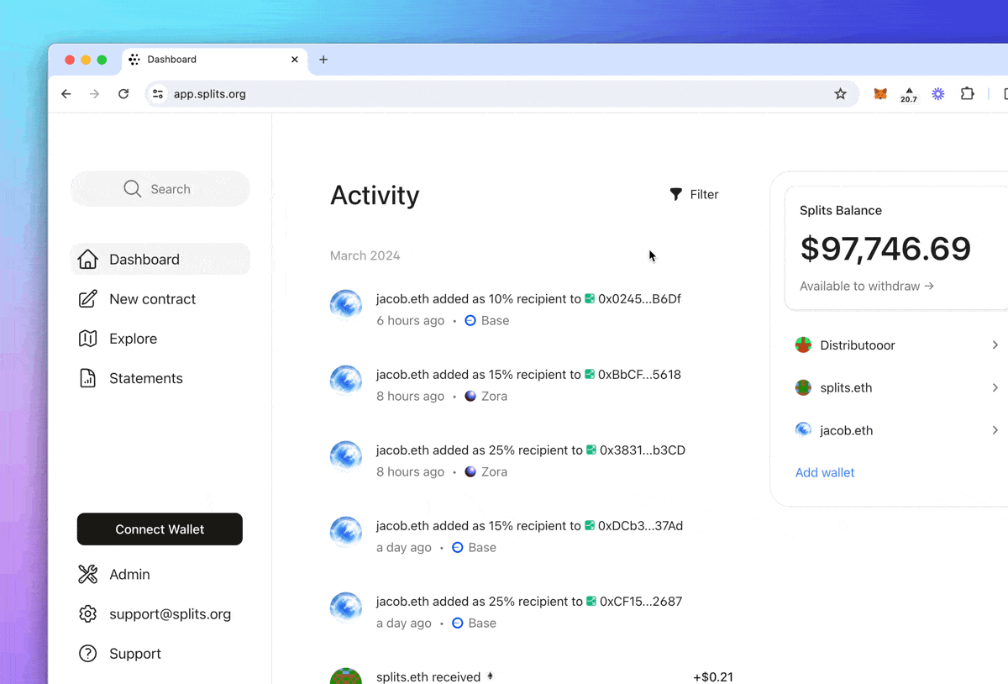Open the purple sunburst extension

(x=938, y=94)
